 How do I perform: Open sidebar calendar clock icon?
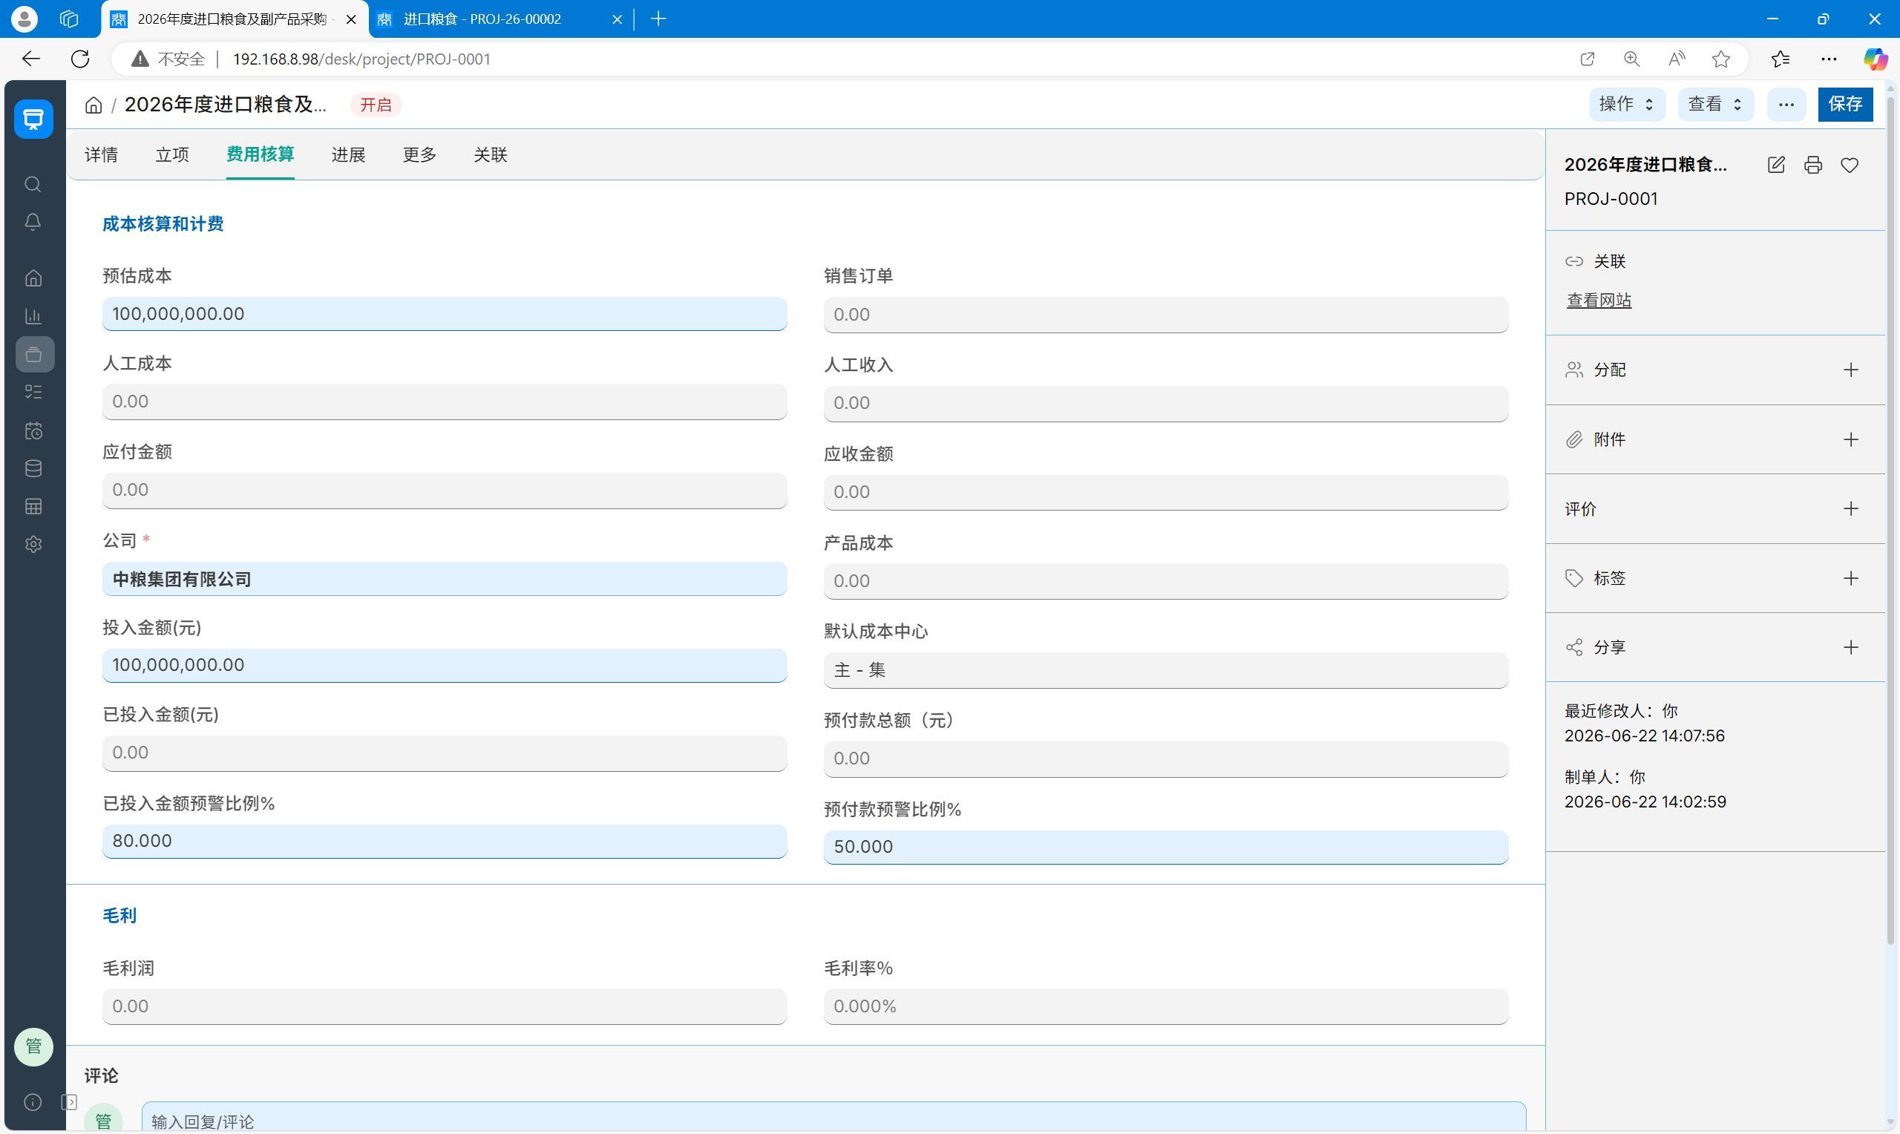pos(33,430)
